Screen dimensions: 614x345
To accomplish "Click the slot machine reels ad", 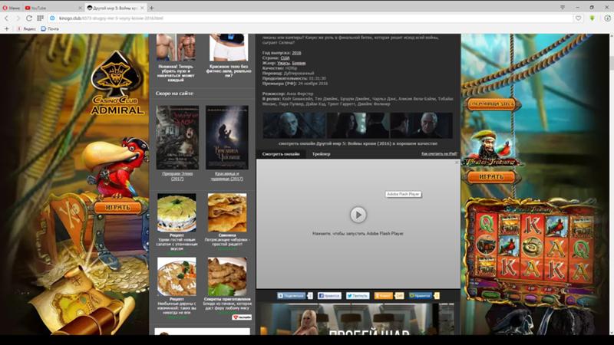I will (533, 252).
